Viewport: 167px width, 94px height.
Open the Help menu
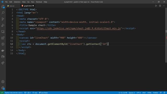pyautogui.click(x=45, y=2)
